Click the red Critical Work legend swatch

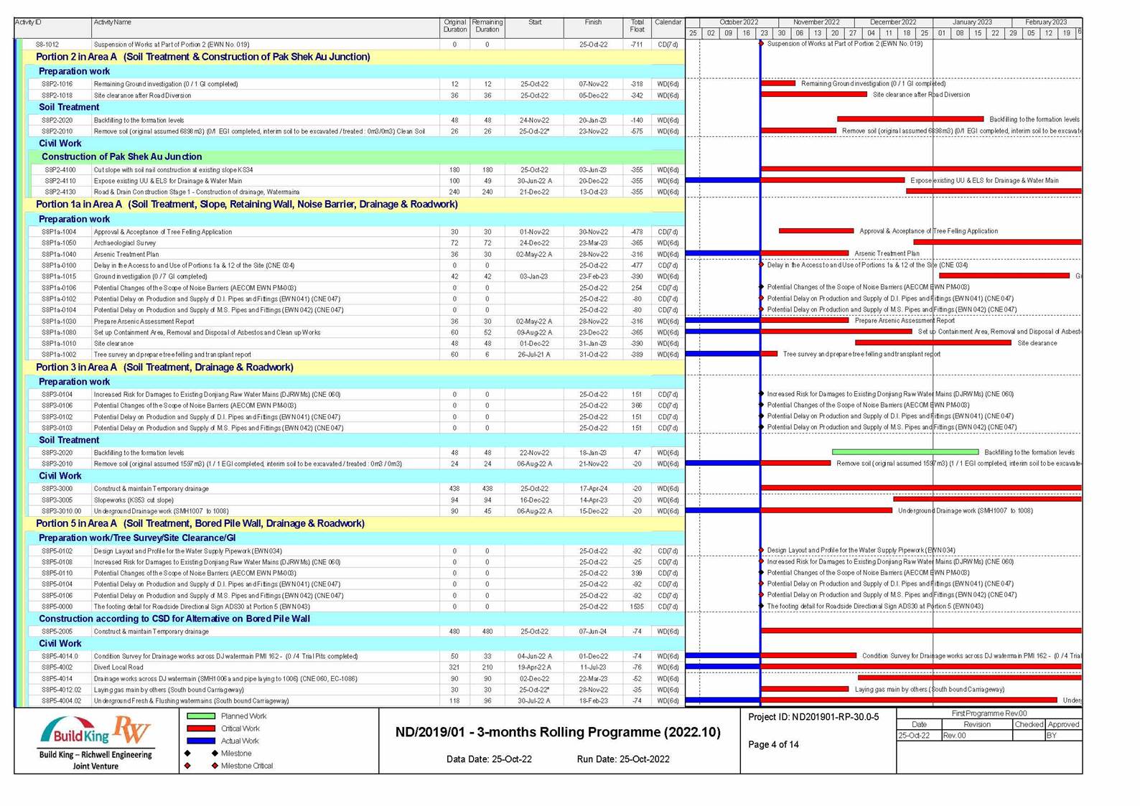pos(200,728)
